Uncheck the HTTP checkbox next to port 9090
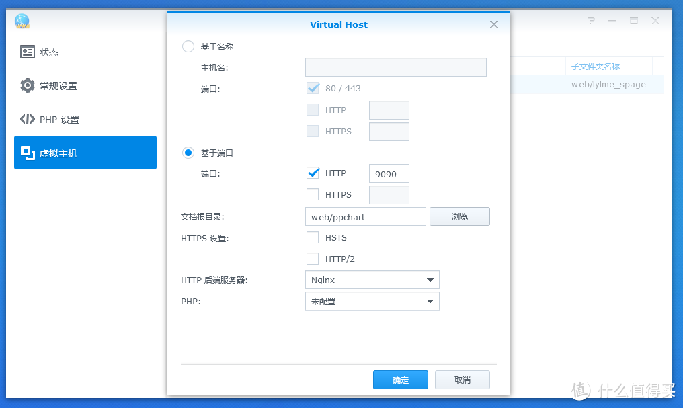The height and width of the screenshot is (408, 683). tap(313, 173)
